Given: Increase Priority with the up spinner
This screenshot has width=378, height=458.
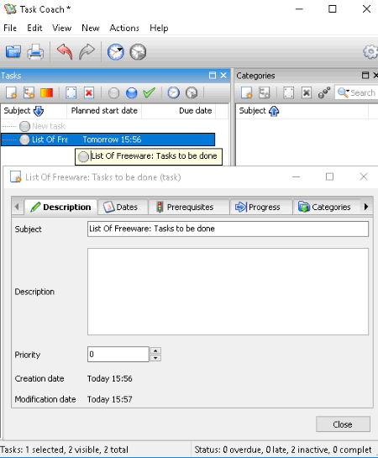Looking at the screenshot, I should point(155,350).
